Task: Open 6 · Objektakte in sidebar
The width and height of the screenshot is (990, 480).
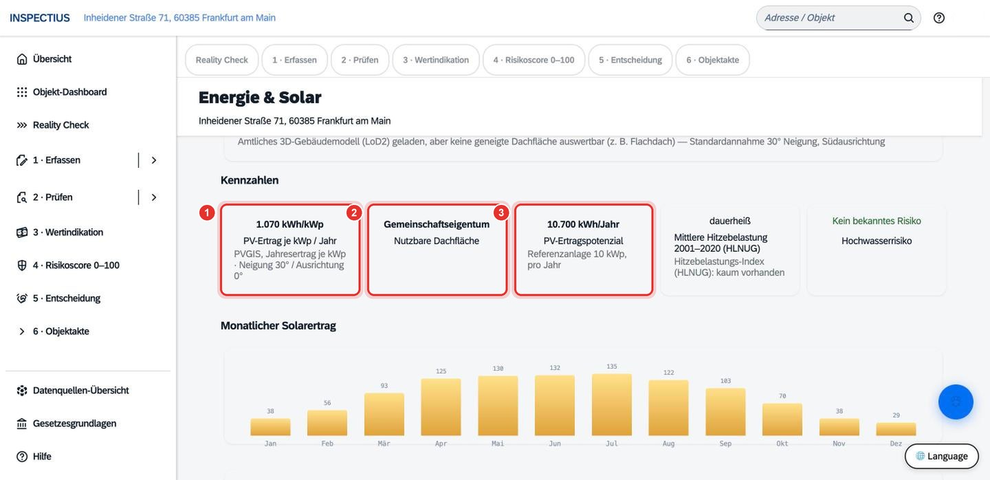Action: pyautogui.click(x=88, y=331)
